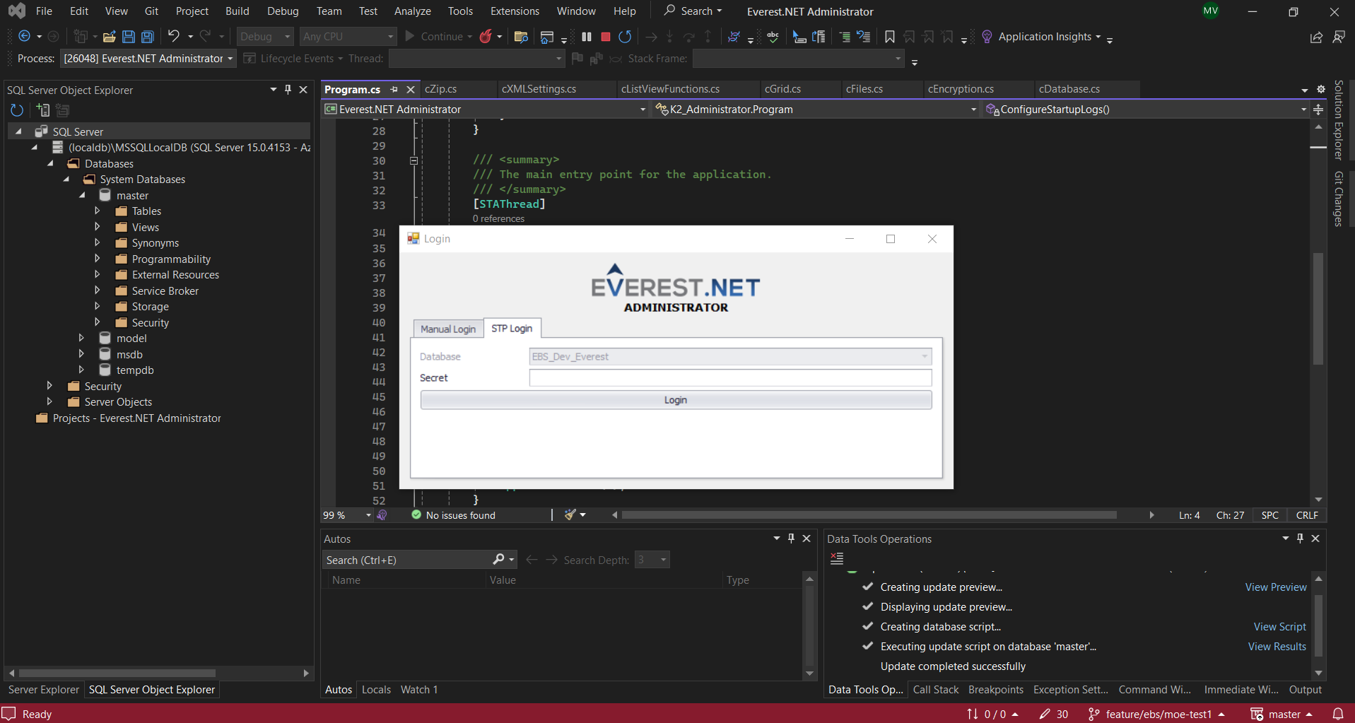Image resolution: width=1355 pixels, height=723 pixels.
Task: Trigger Hot Reload flame icon
Action: pos(486,37)
